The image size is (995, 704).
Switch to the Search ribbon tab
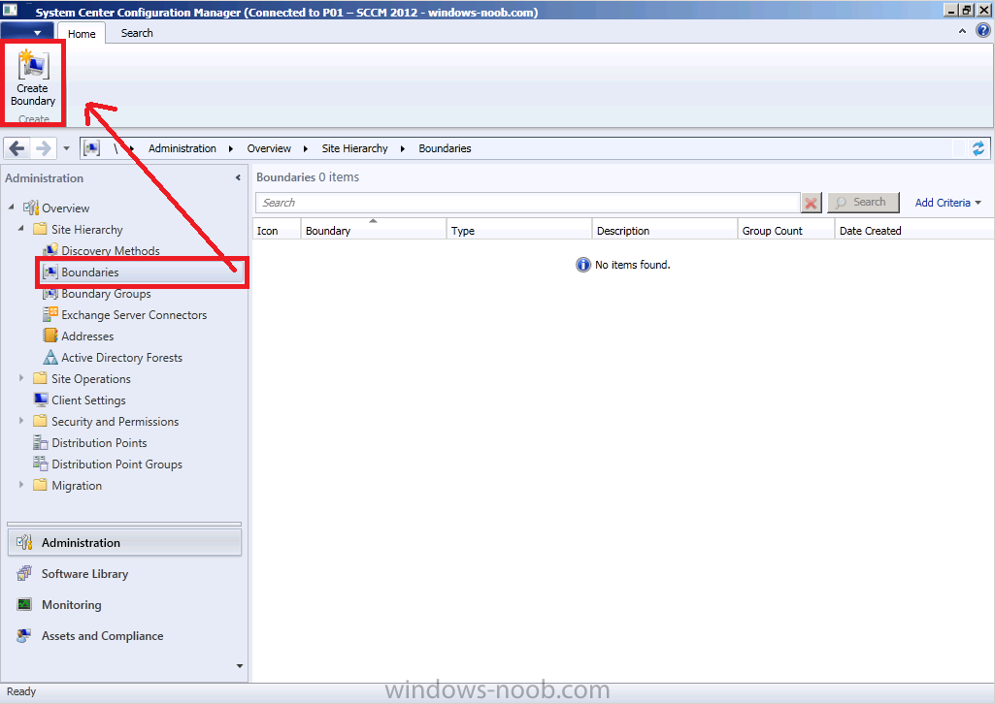pos(137,33)
